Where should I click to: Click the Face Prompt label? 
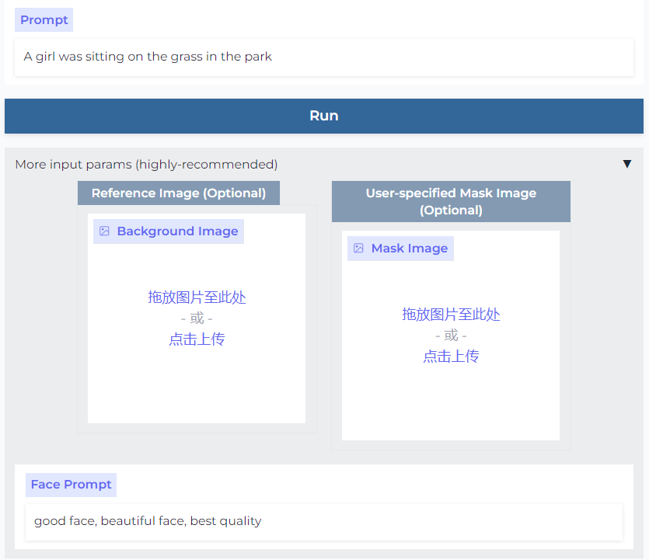click(71, 485)
